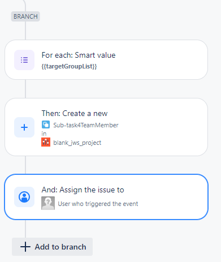Click the blue user icon in Assign step
Screen dimensions: 221x262
click(24, 197)
